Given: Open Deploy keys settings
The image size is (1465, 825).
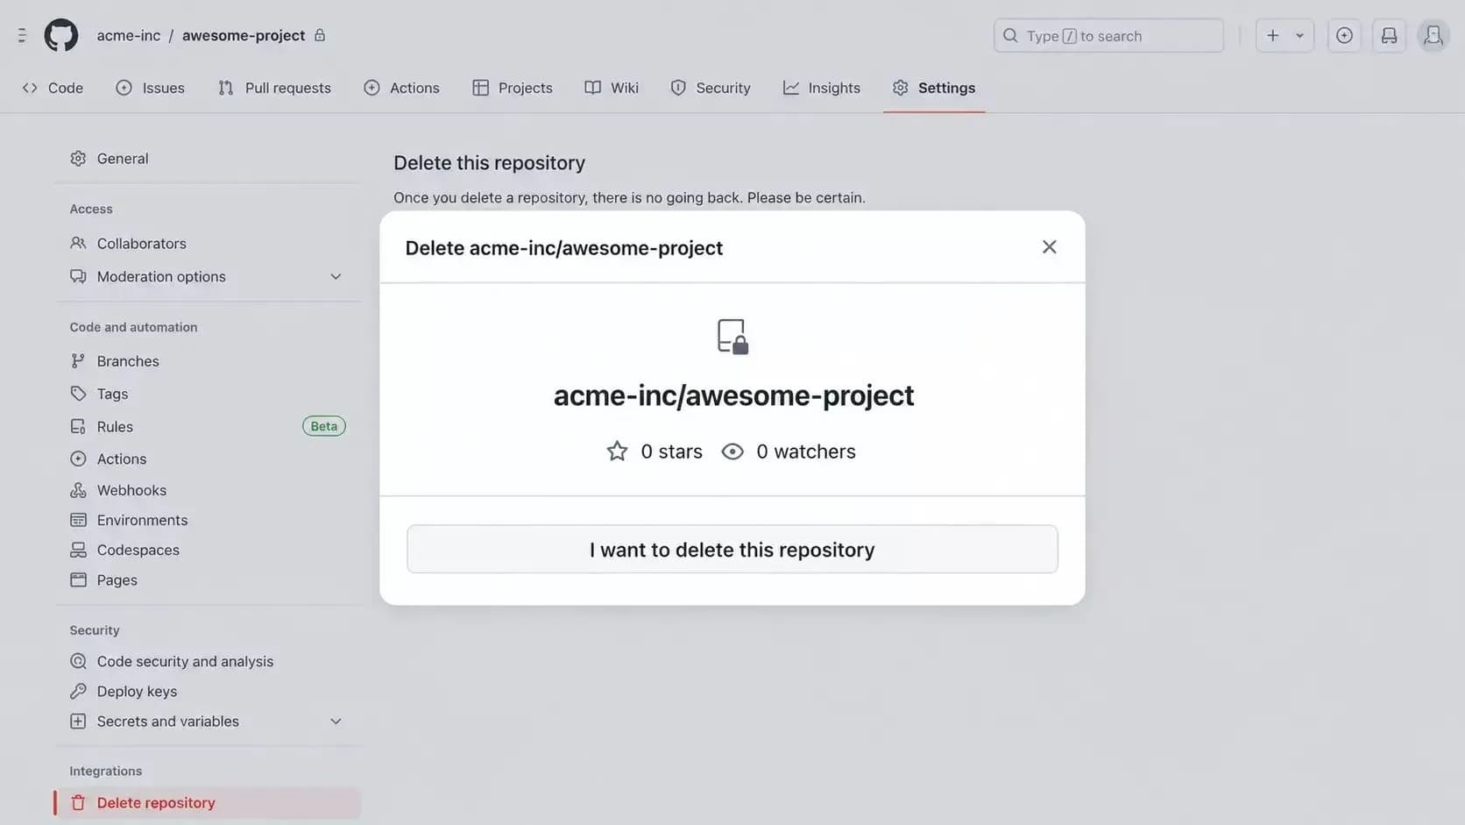Looking at the screenshot, I should (x=208, y=692).
